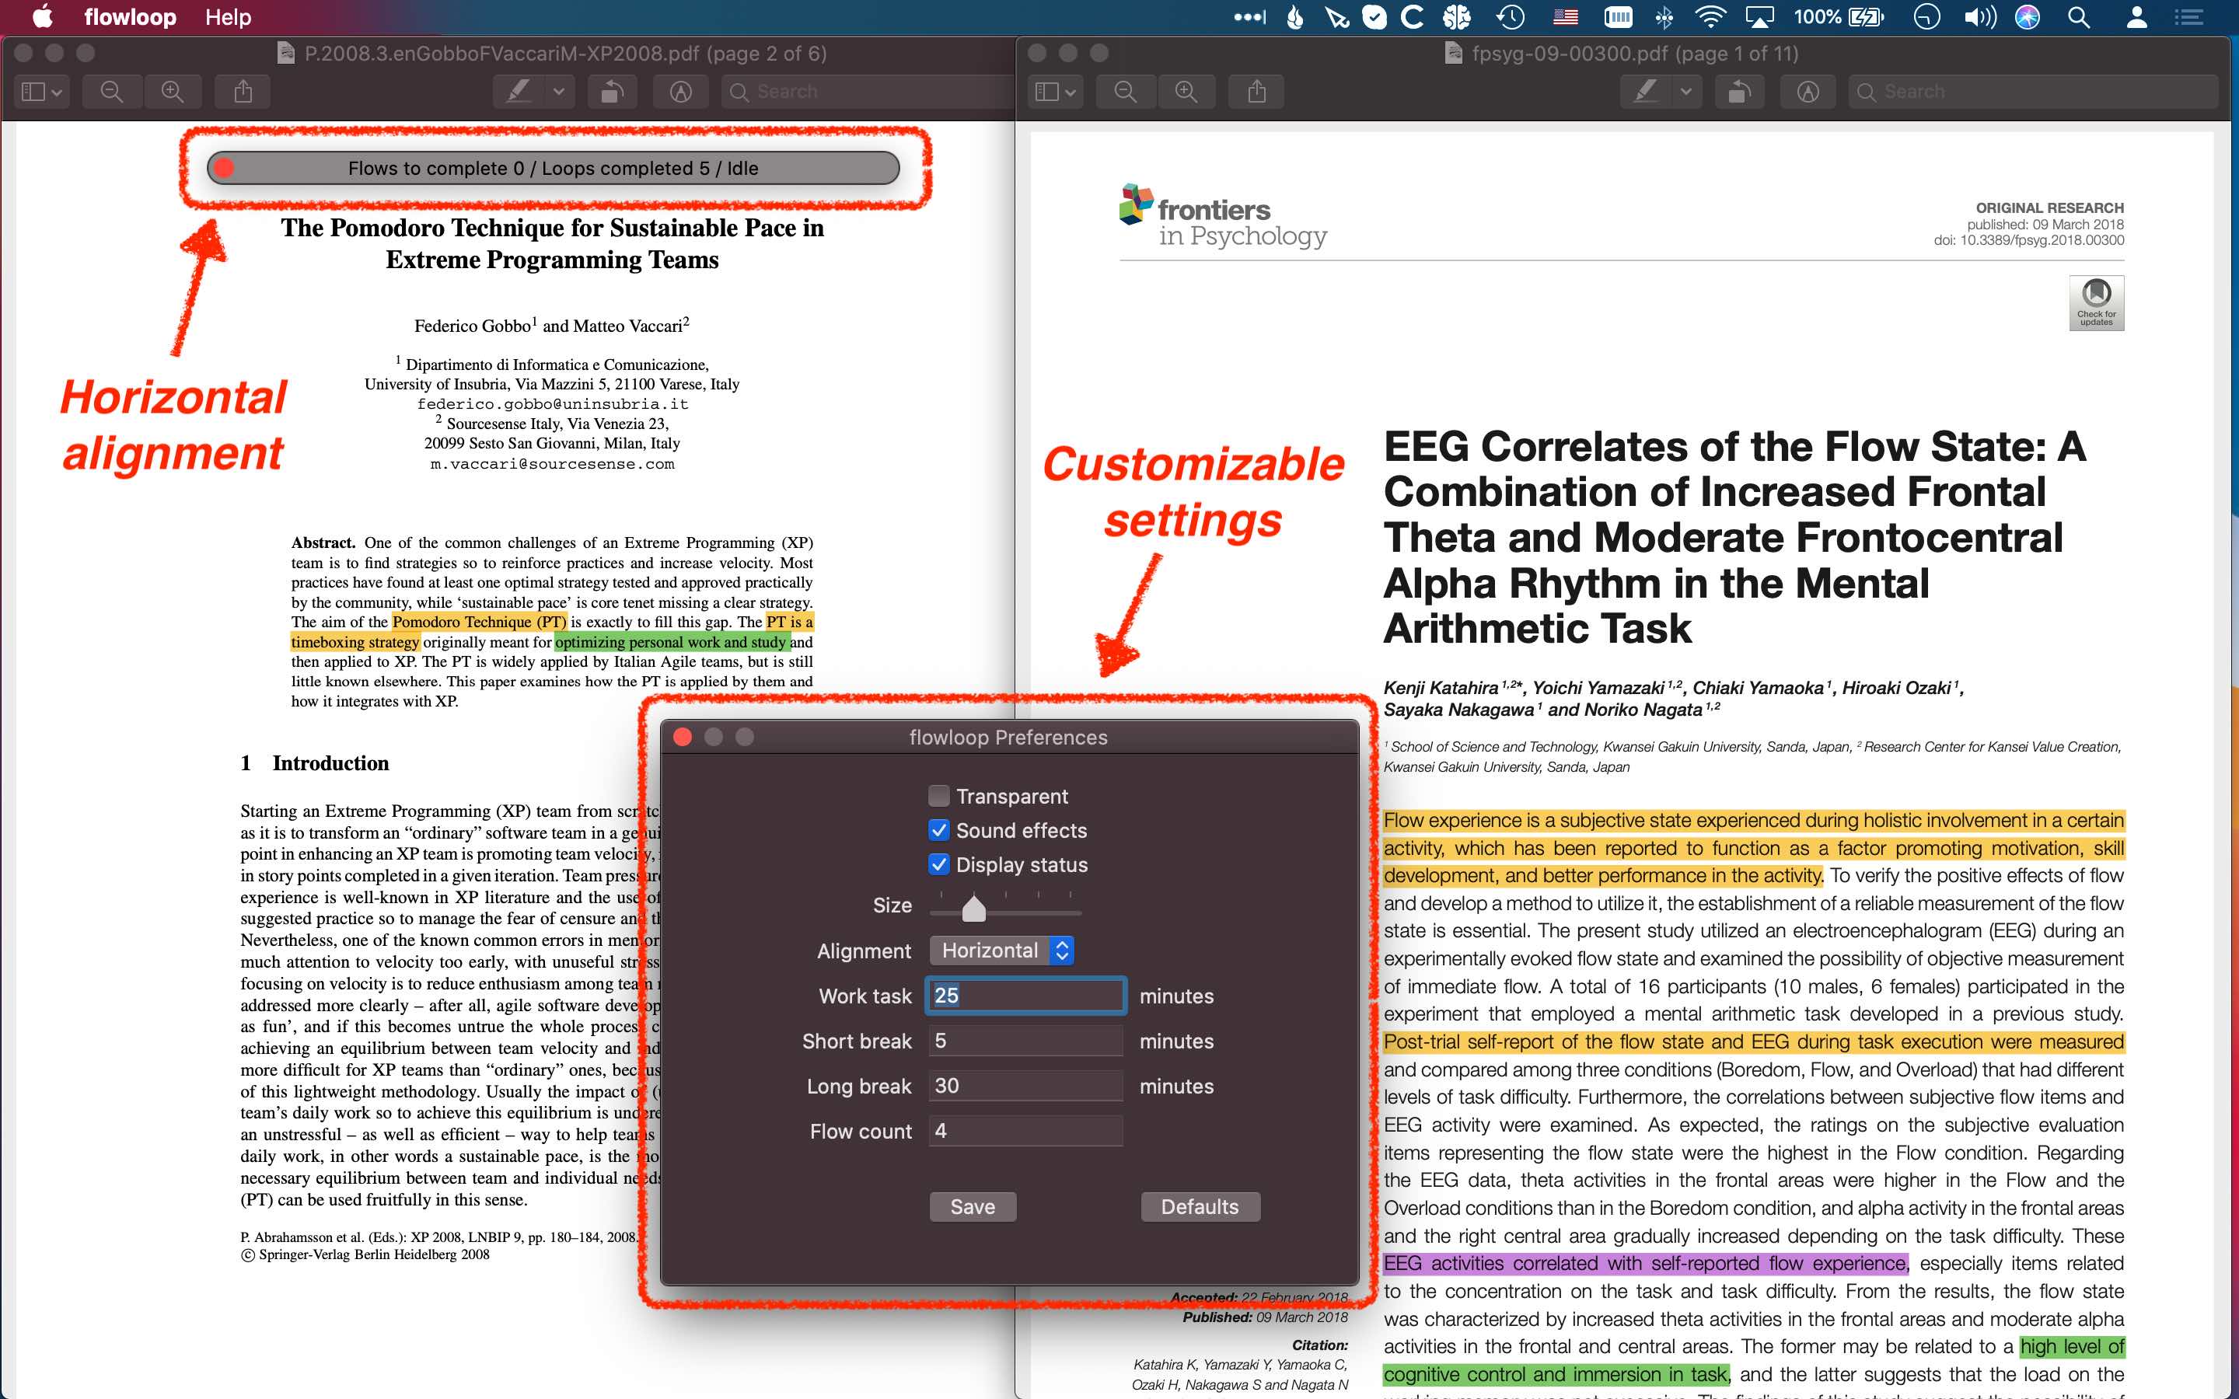The width and height of the screenshot is (2239, 1399).
Task: Uncheck the Display status option
Action: click(x=939, y=864)
